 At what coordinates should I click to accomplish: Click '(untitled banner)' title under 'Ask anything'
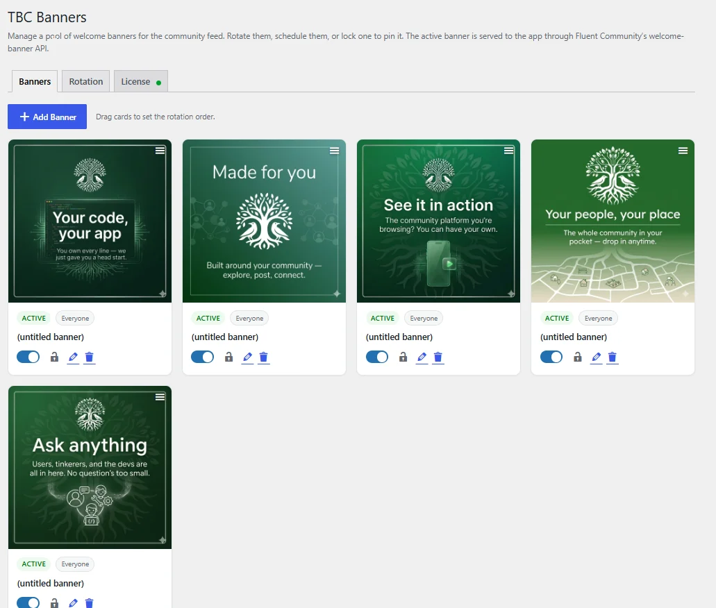(x=51, y=583)
